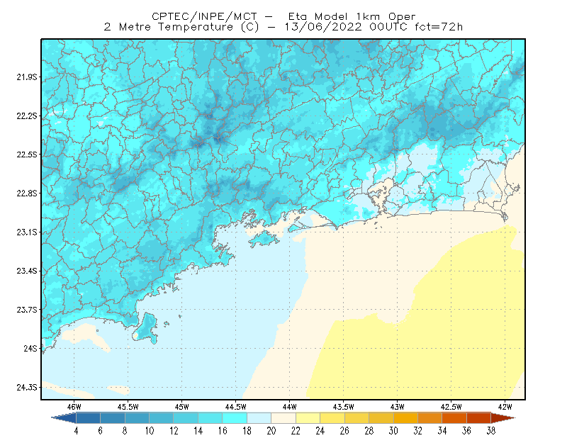The height and width of the screenshot is (438, 567).
Task: Click the 44W longitude label
Action: (x=290, y=407)
